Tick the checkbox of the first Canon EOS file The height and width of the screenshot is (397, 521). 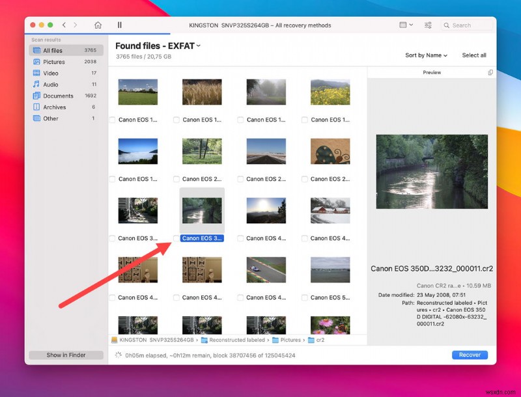click(x=113, y=120)
